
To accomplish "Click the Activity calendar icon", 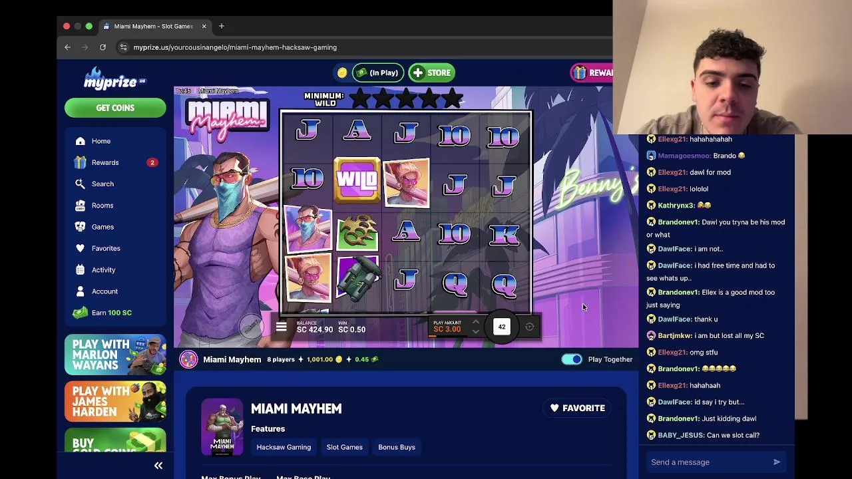I will coord(81,269).
